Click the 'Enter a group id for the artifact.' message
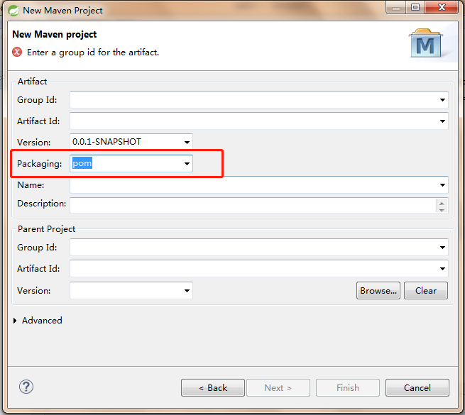The height and width of the screenshot is (415, 465). click(x=93, y=52)
